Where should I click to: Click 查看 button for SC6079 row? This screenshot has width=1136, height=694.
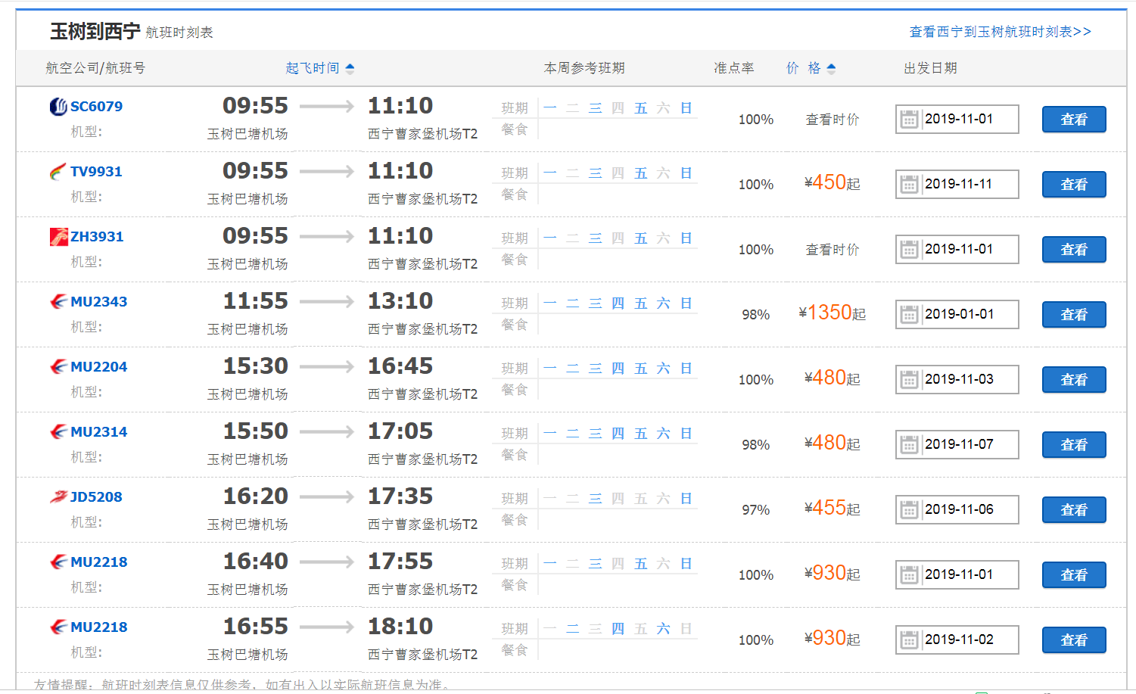pos(1074,120)
